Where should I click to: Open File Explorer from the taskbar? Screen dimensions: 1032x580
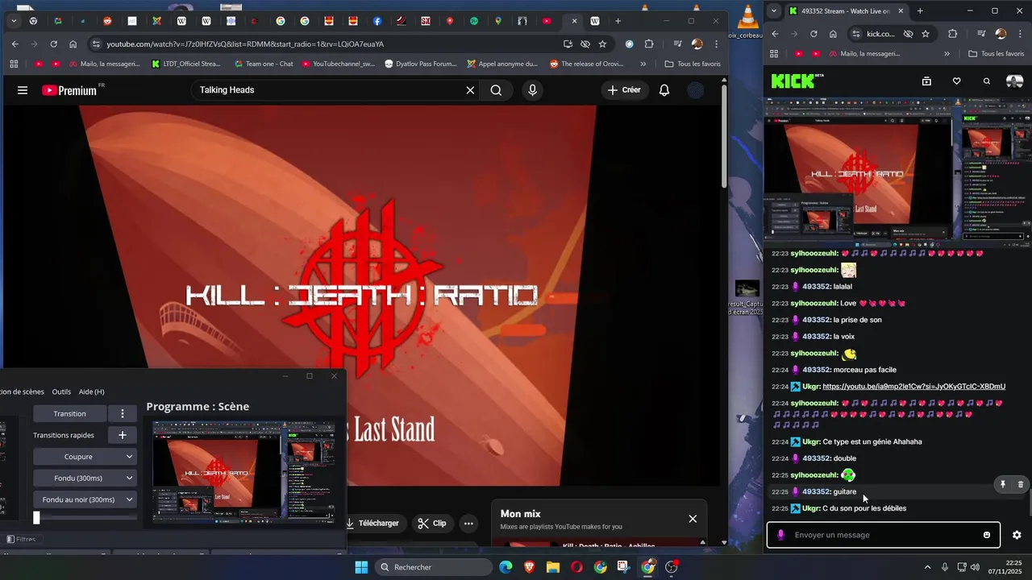click(553, 567)
